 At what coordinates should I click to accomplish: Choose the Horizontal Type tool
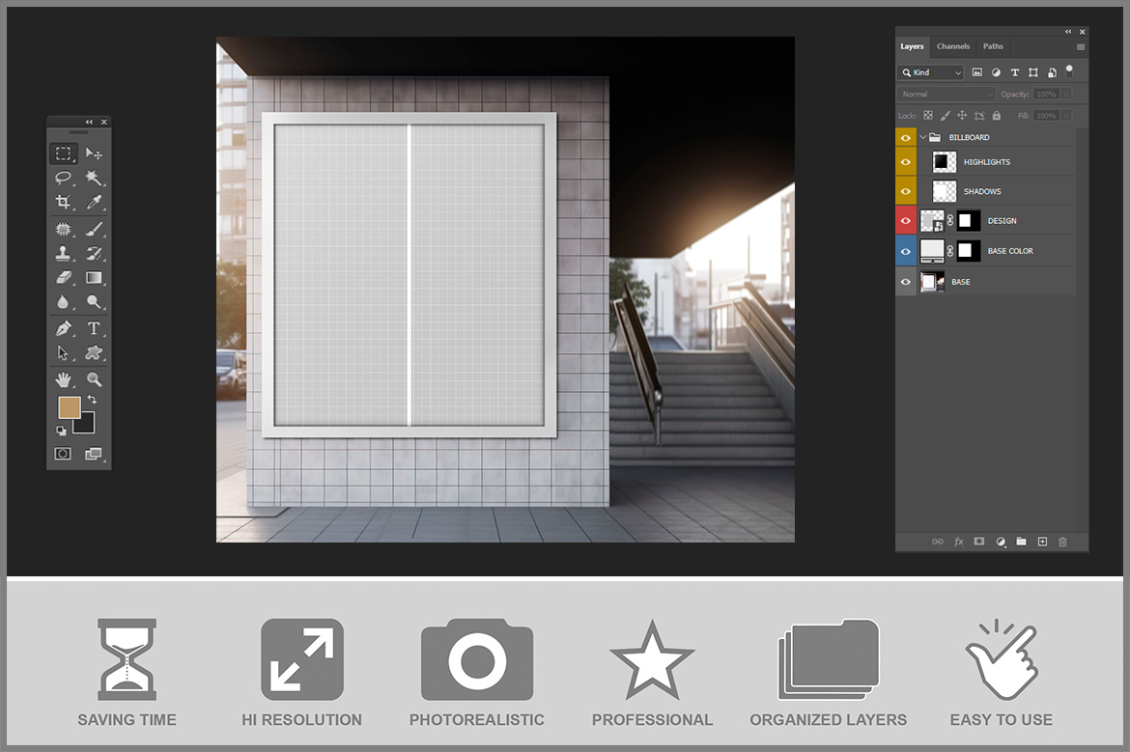point(94,328)
